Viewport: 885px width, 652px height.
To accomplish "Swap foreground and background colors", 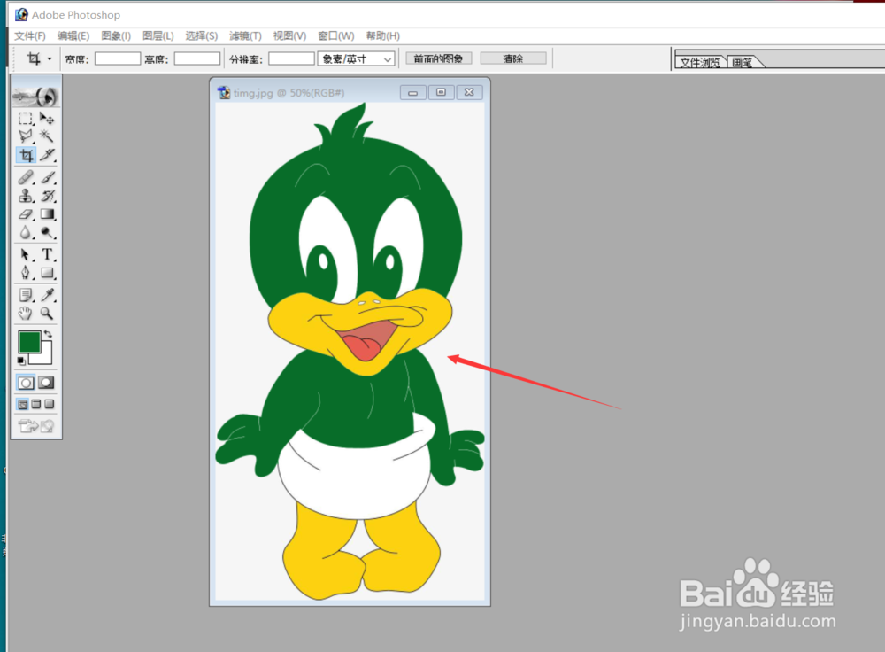I will [x=48, y=334].
